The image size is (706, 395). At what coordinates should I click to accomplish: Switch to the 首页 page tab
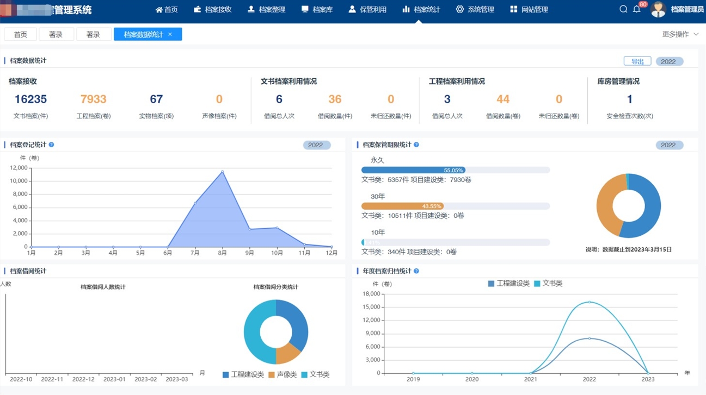[x=21, y=34]
